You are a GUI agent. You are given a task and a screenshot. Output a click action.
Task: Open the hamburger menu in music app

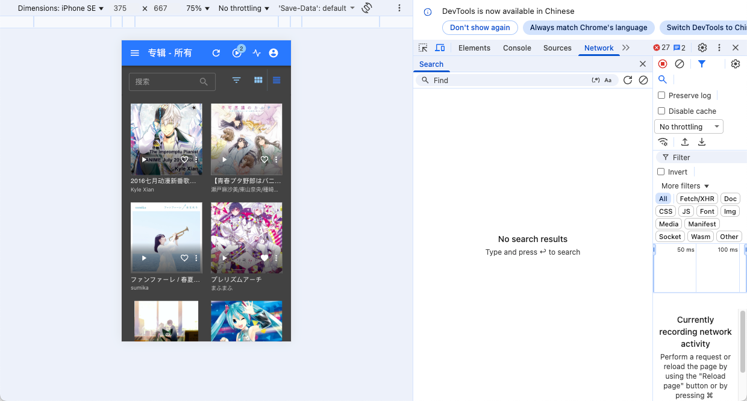tap(135, 53)
